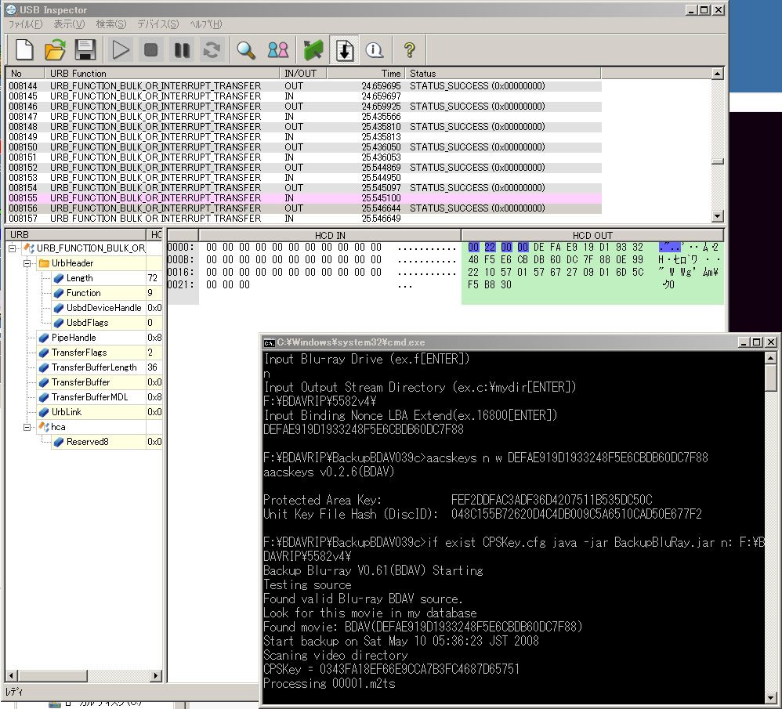Save capture with the floppy disk icon
Screen dimensions: 782x709
(x=85, y=50)
